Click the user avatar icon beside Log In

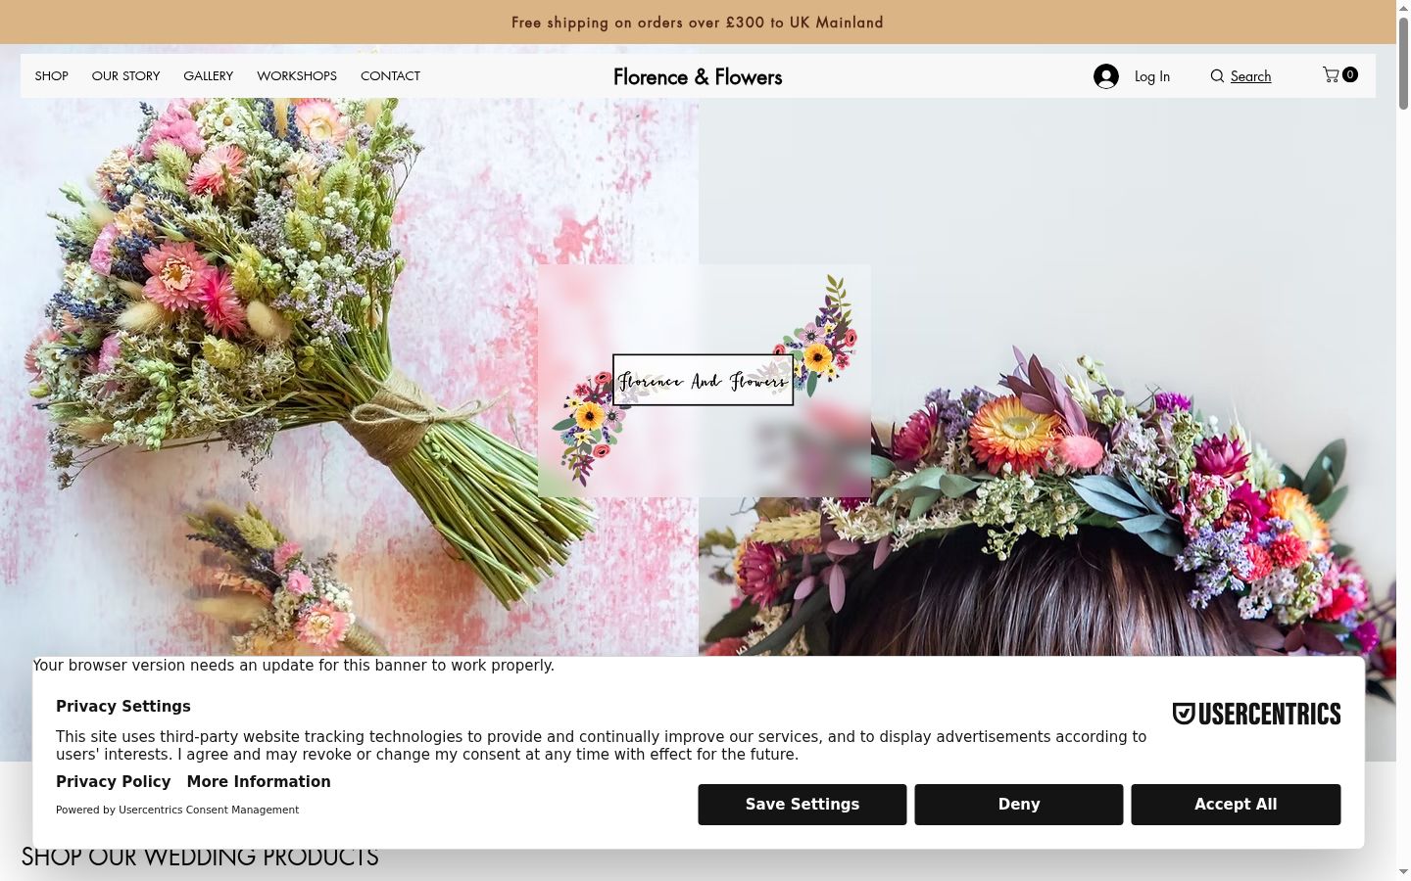[x=1106, y=76]
